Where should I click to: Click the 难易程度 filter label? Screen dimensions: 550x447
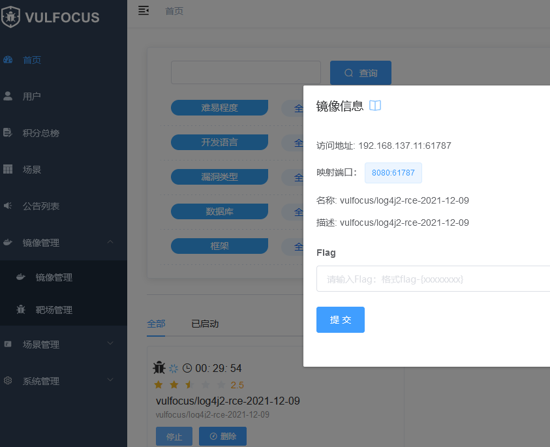tap(220, 108)
